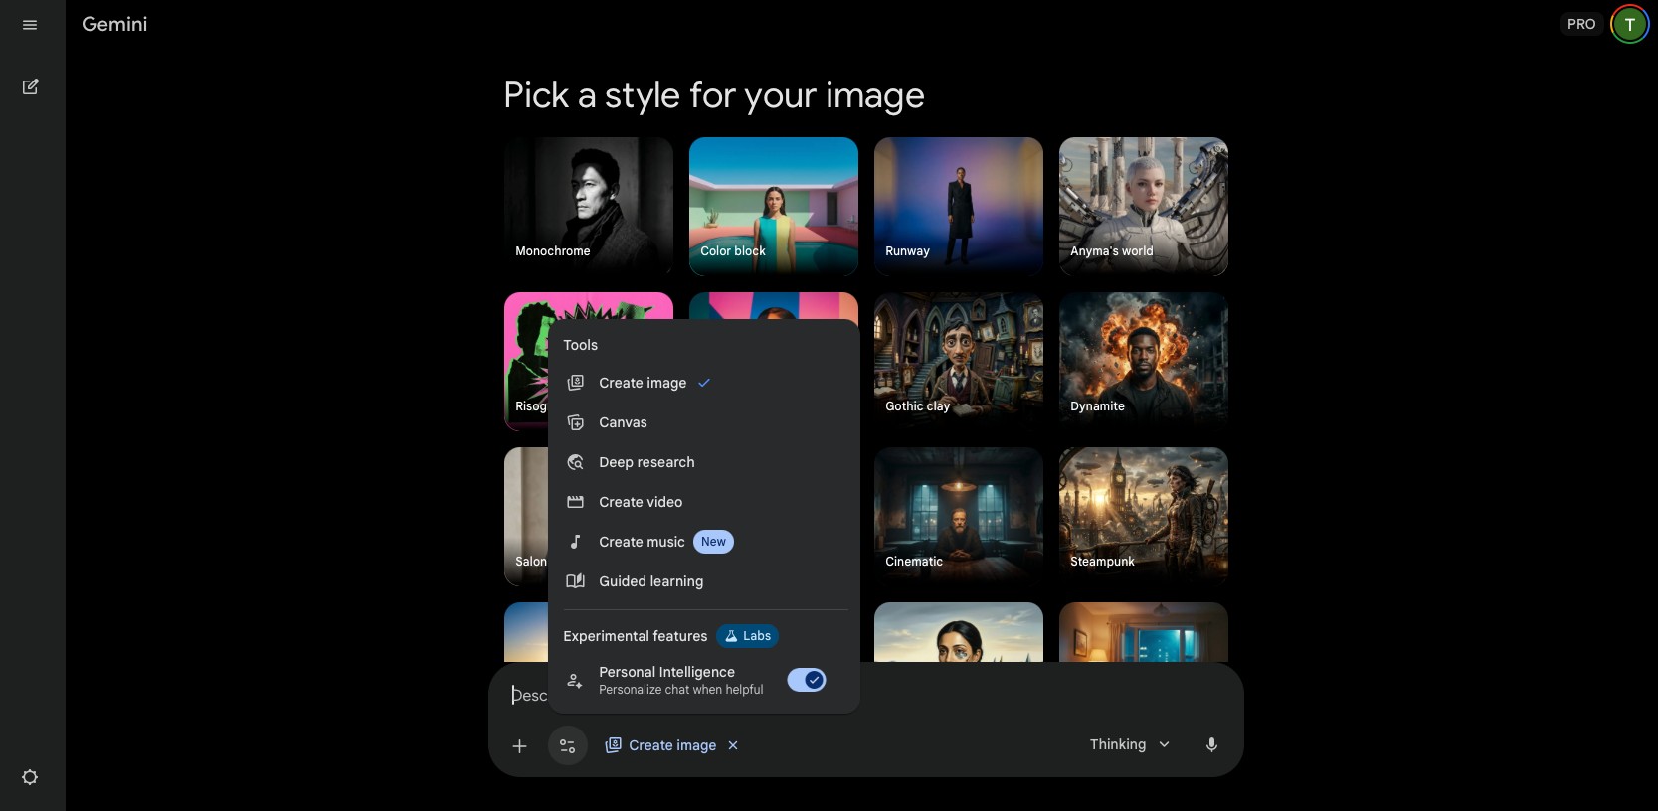Click the Create music note icon
This screenshot has height=811, width=1658.
[575, 542]
